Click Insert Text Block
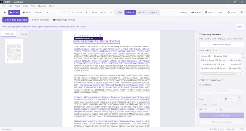 pyautogui.click(x=40, y=20)
